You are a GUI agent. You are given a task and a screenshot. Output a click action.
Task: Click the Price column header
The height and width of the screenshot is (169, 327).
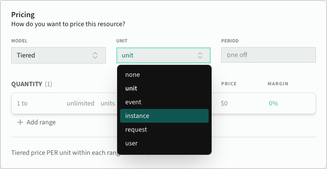229,84
